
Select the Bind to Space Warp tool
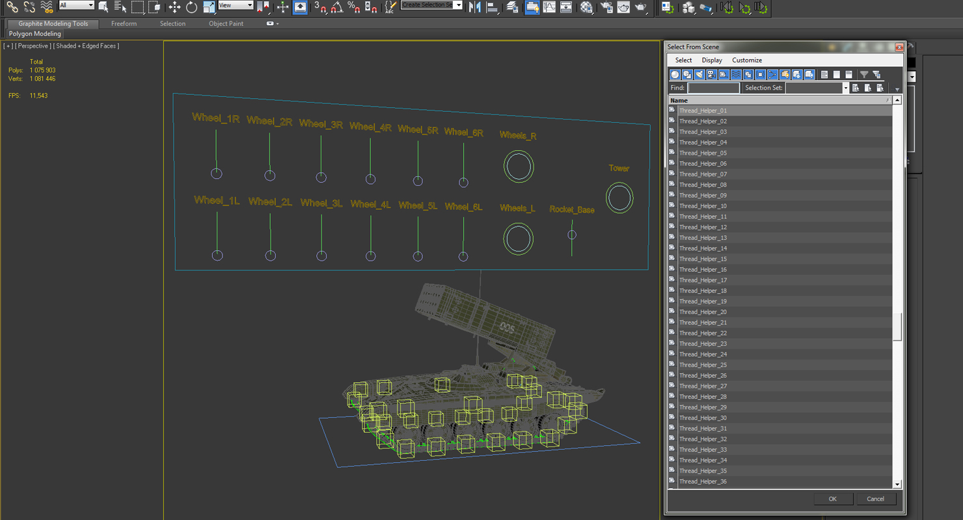point(46,6)
